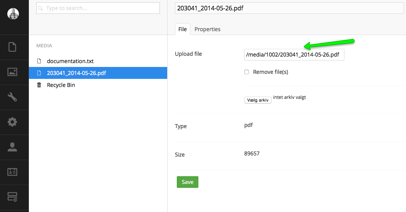Image resolution: width=406 pixels, height=212 pixels.
Task: Open the Members ID card icon
Action: pos(12,172)
